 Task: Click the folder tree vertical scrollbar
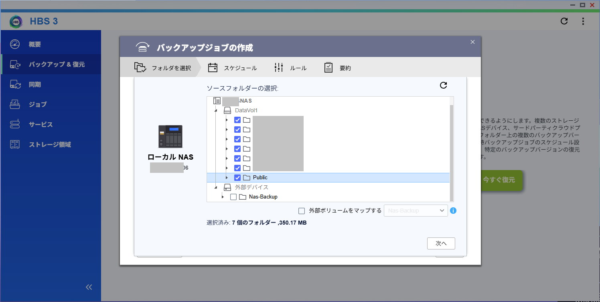click(452, 152)
